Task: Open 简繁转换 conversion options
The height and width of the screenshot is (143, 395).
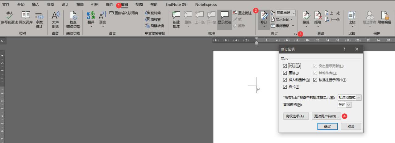Action: pos(155,26)
